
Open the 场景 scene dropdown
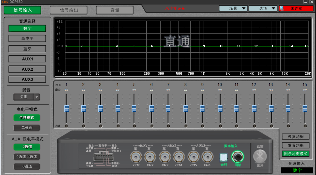pyautogui.click(x=233, y=8)
